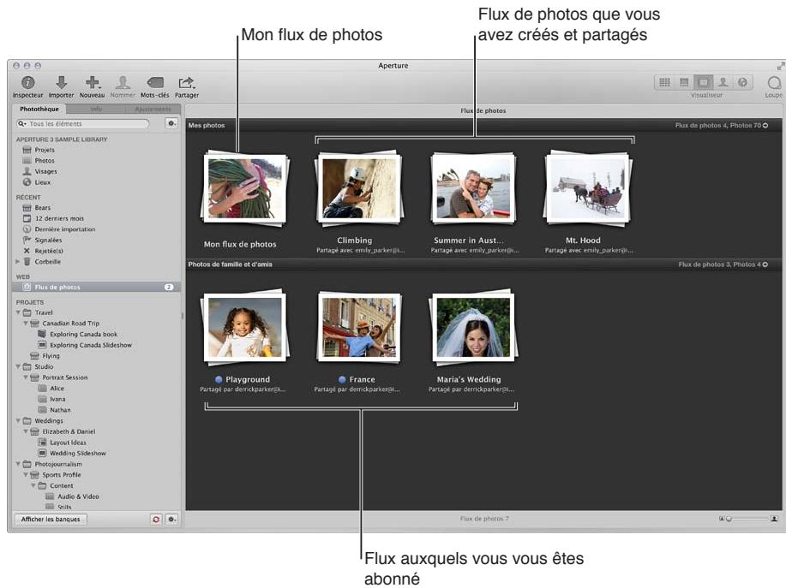This screenshot has height=588, width=786.
Task: Open the Playground shared stream
Action: pos(244,327)
